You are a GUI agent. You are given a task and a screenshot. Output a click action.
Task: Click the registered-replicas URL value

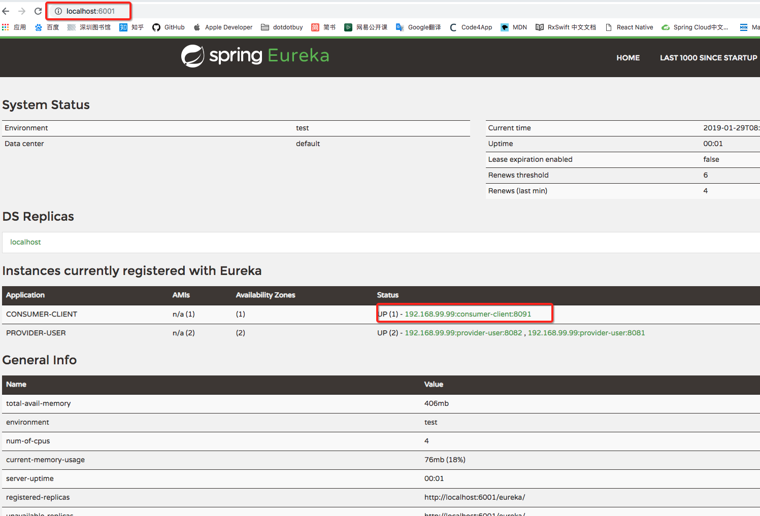point(475,497)
